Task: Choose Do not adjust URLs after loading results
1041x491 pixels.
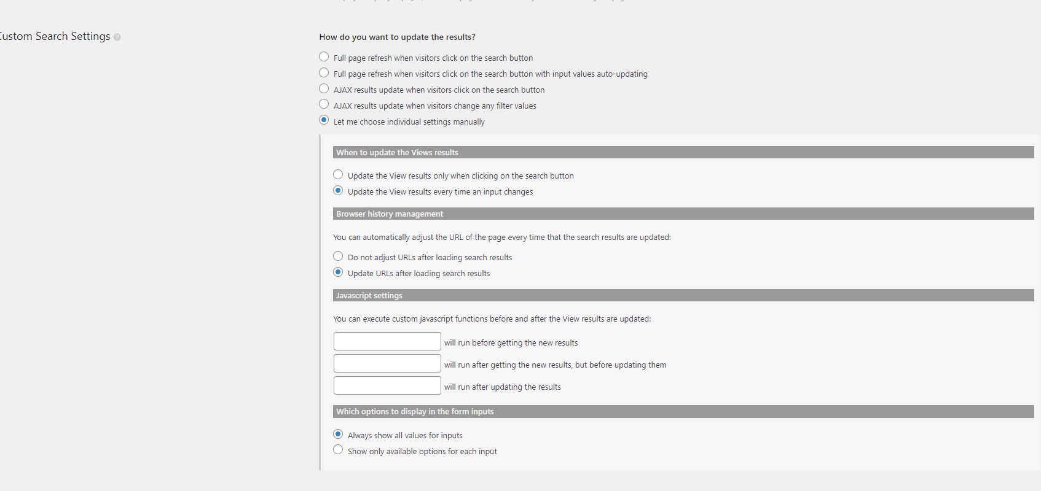Action: click(338, 256)
